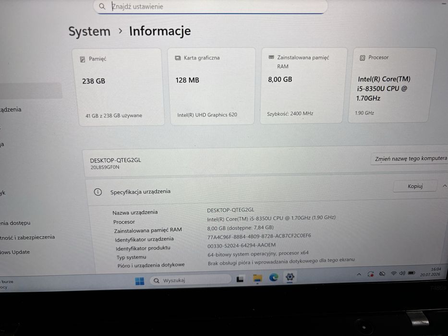Click the Procesor chip icon
448x336 pixels.
pyautogui.click(x=362, y=58)
